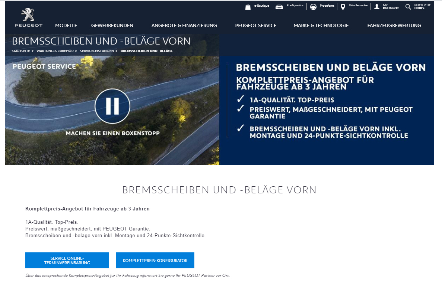Pause the video with the round pause button

click(x=112, y=106)
